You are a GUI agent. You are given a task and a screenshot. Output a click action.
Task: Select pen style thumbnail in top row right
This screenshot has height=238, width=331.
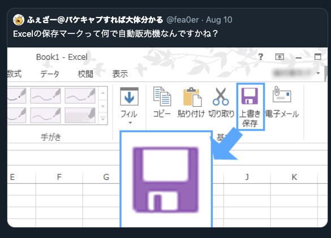point(80,96)
